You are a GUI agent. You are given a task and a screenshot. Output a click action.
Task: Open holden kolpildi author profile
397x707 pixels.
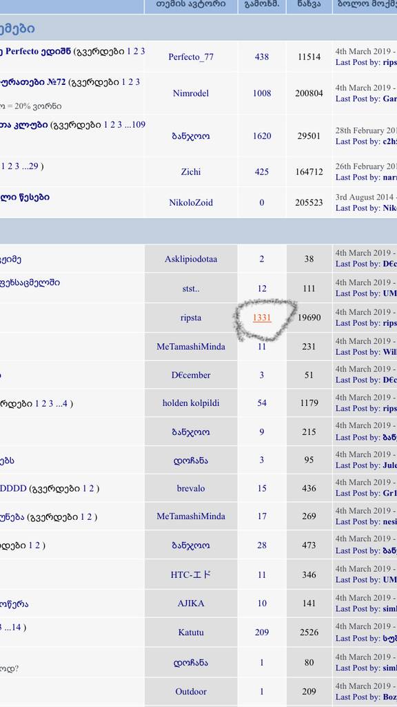[x=191, y=403]
